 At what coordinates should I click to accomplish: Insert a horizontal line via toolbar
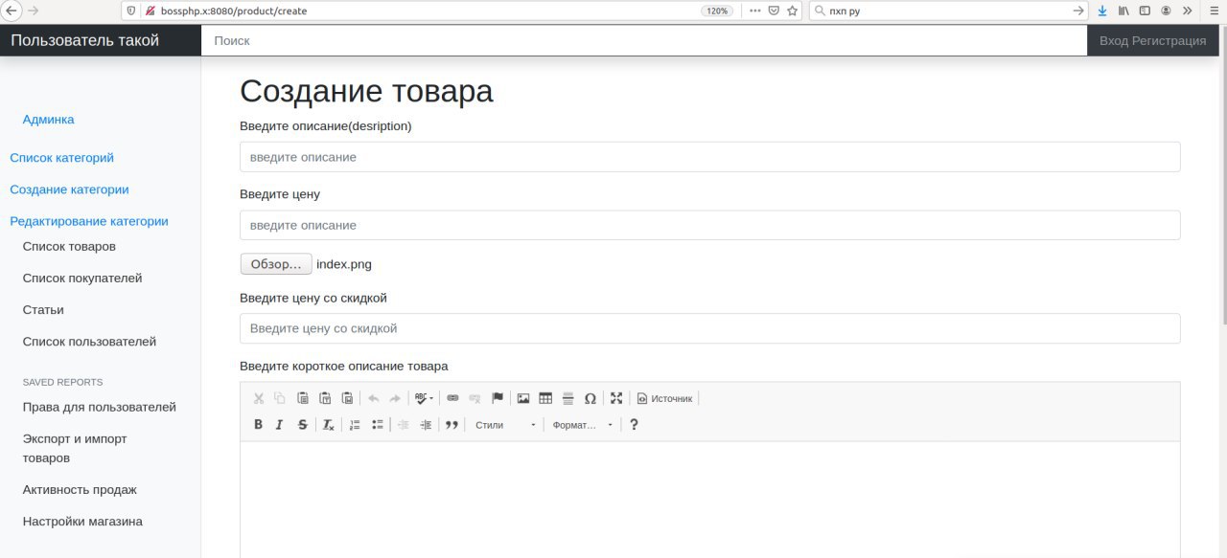(x=567, y=398)
